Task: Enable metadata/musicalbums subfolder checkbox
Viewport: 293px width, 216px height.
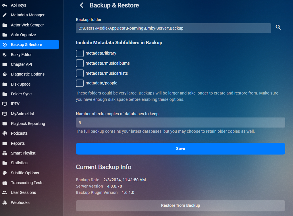Action: (80, 63)
